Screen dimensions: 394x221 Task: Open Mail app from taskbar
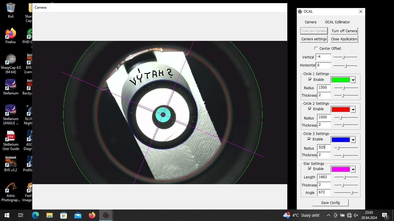click(78, 215)
